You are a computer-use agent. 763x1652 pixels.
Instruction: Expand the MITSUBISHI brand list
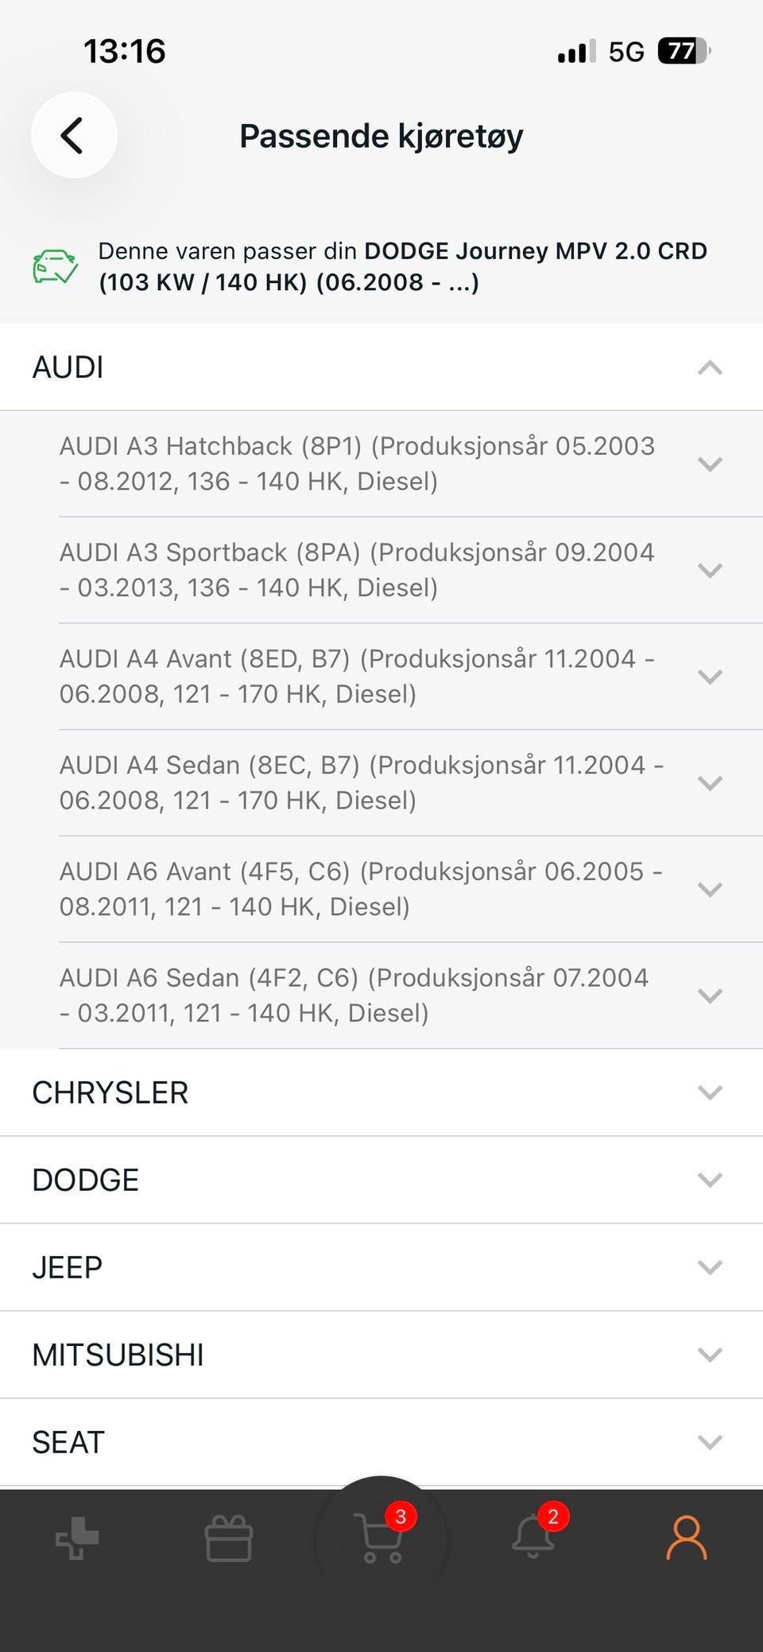pyautogui.click(x=381, y=1355)
